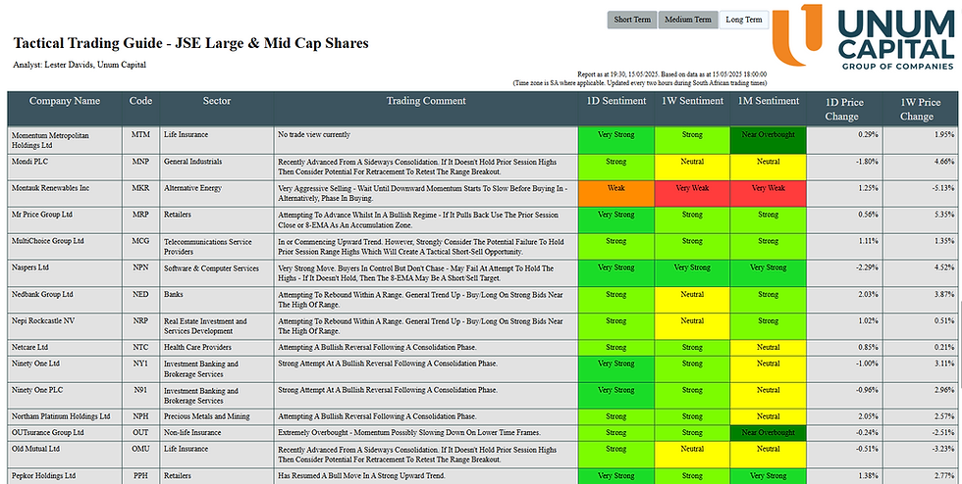
Task: Click Ninety One Ltd name
Action: pyautogui.click(x=35, y=363)
